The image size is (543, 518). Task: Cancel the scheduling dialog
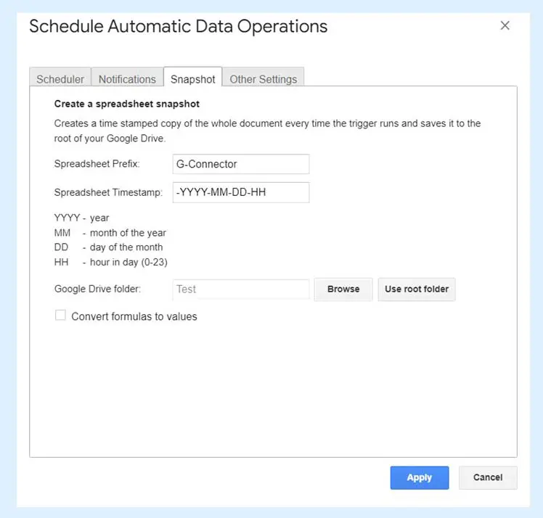tap(487, 477)
